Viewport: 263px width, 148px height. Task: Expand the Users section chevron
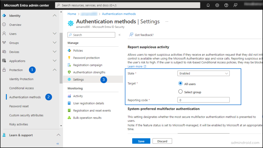coord(54,34)
